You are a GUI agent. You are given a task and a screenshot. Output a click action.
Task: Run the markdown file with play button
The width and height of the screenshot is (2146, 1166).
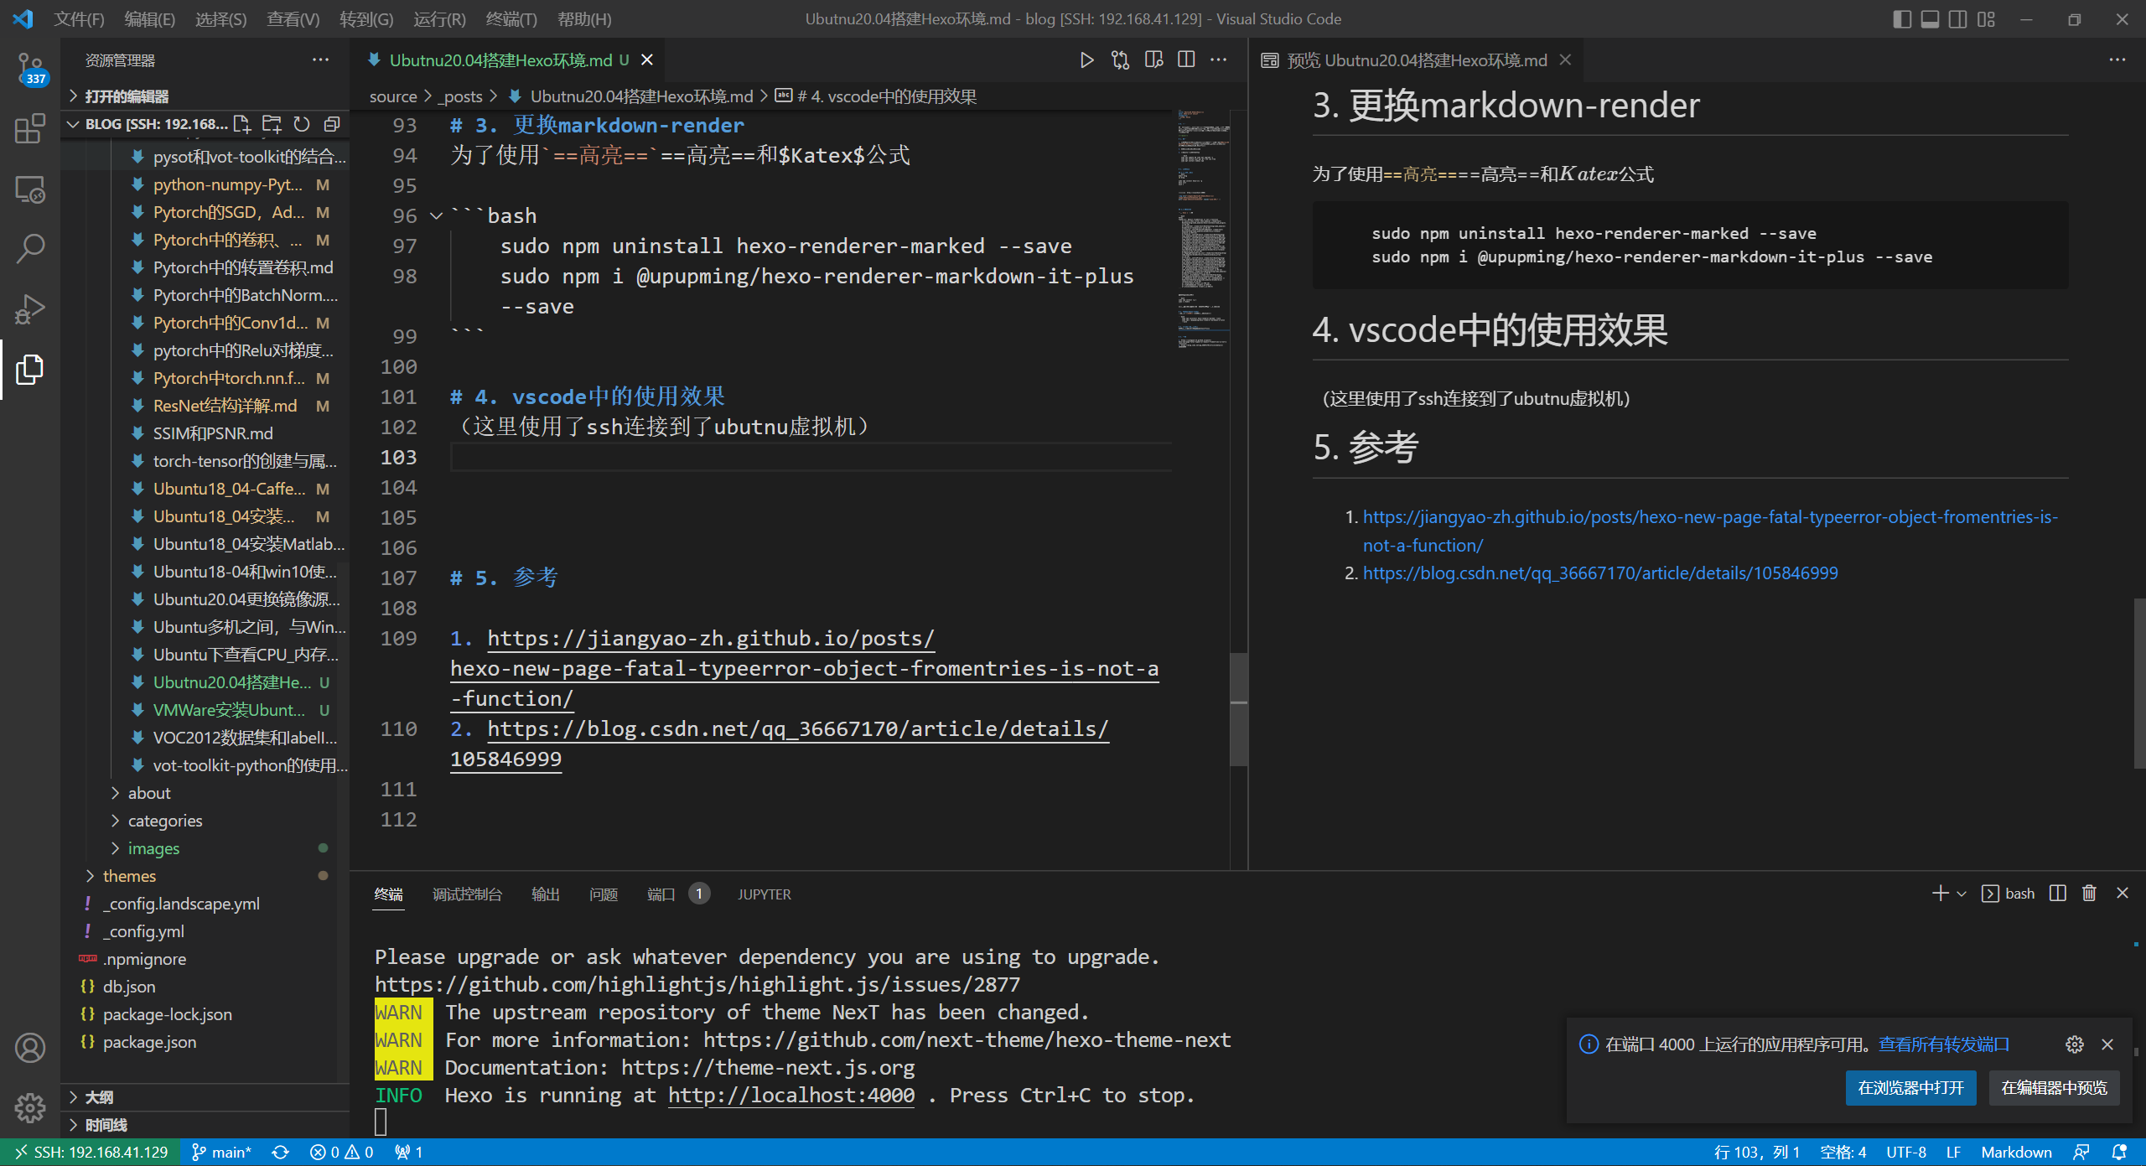click(1086, 60)
